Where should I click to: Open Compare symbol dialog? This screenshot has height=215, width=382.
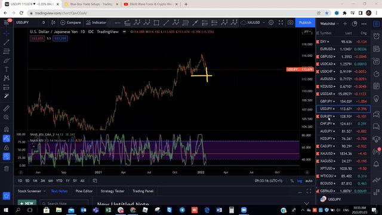tap(70, 23)
